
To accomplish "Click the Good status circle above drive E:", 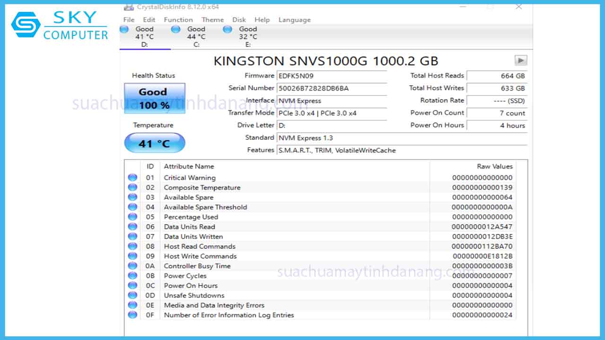I will click(x=227, y=29).
